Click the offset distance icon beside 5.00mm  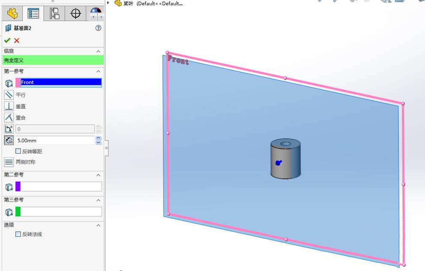(x=9, y=140)
